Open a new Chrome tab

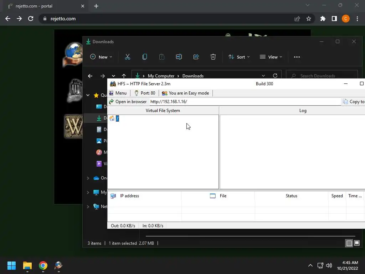pos(96,6)
